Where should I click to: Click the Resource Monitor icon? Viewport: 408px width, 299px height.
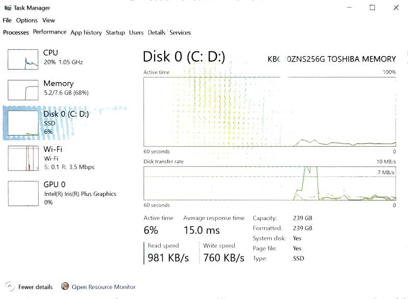pyautogui.click(x=65, y=287)
